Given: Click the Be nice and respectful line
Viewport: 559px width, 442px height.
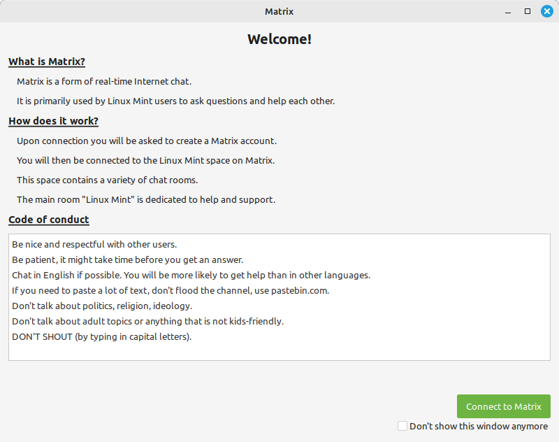Looking at the screenshot, I should [x=94, y=244].
